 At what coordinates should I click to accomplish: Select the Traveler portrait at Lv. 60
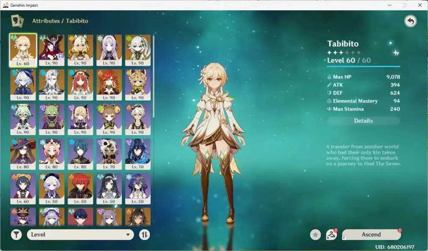point(23,50)
